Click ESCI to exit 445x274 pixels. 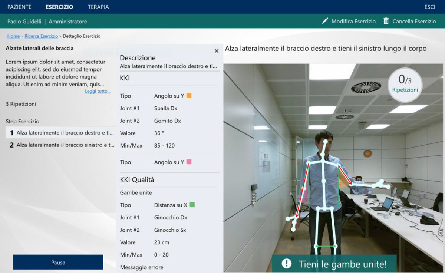click(429, 7)
